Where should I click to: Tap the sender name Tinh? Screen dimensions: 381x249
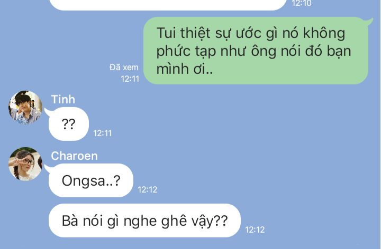[x=63, y=100]
